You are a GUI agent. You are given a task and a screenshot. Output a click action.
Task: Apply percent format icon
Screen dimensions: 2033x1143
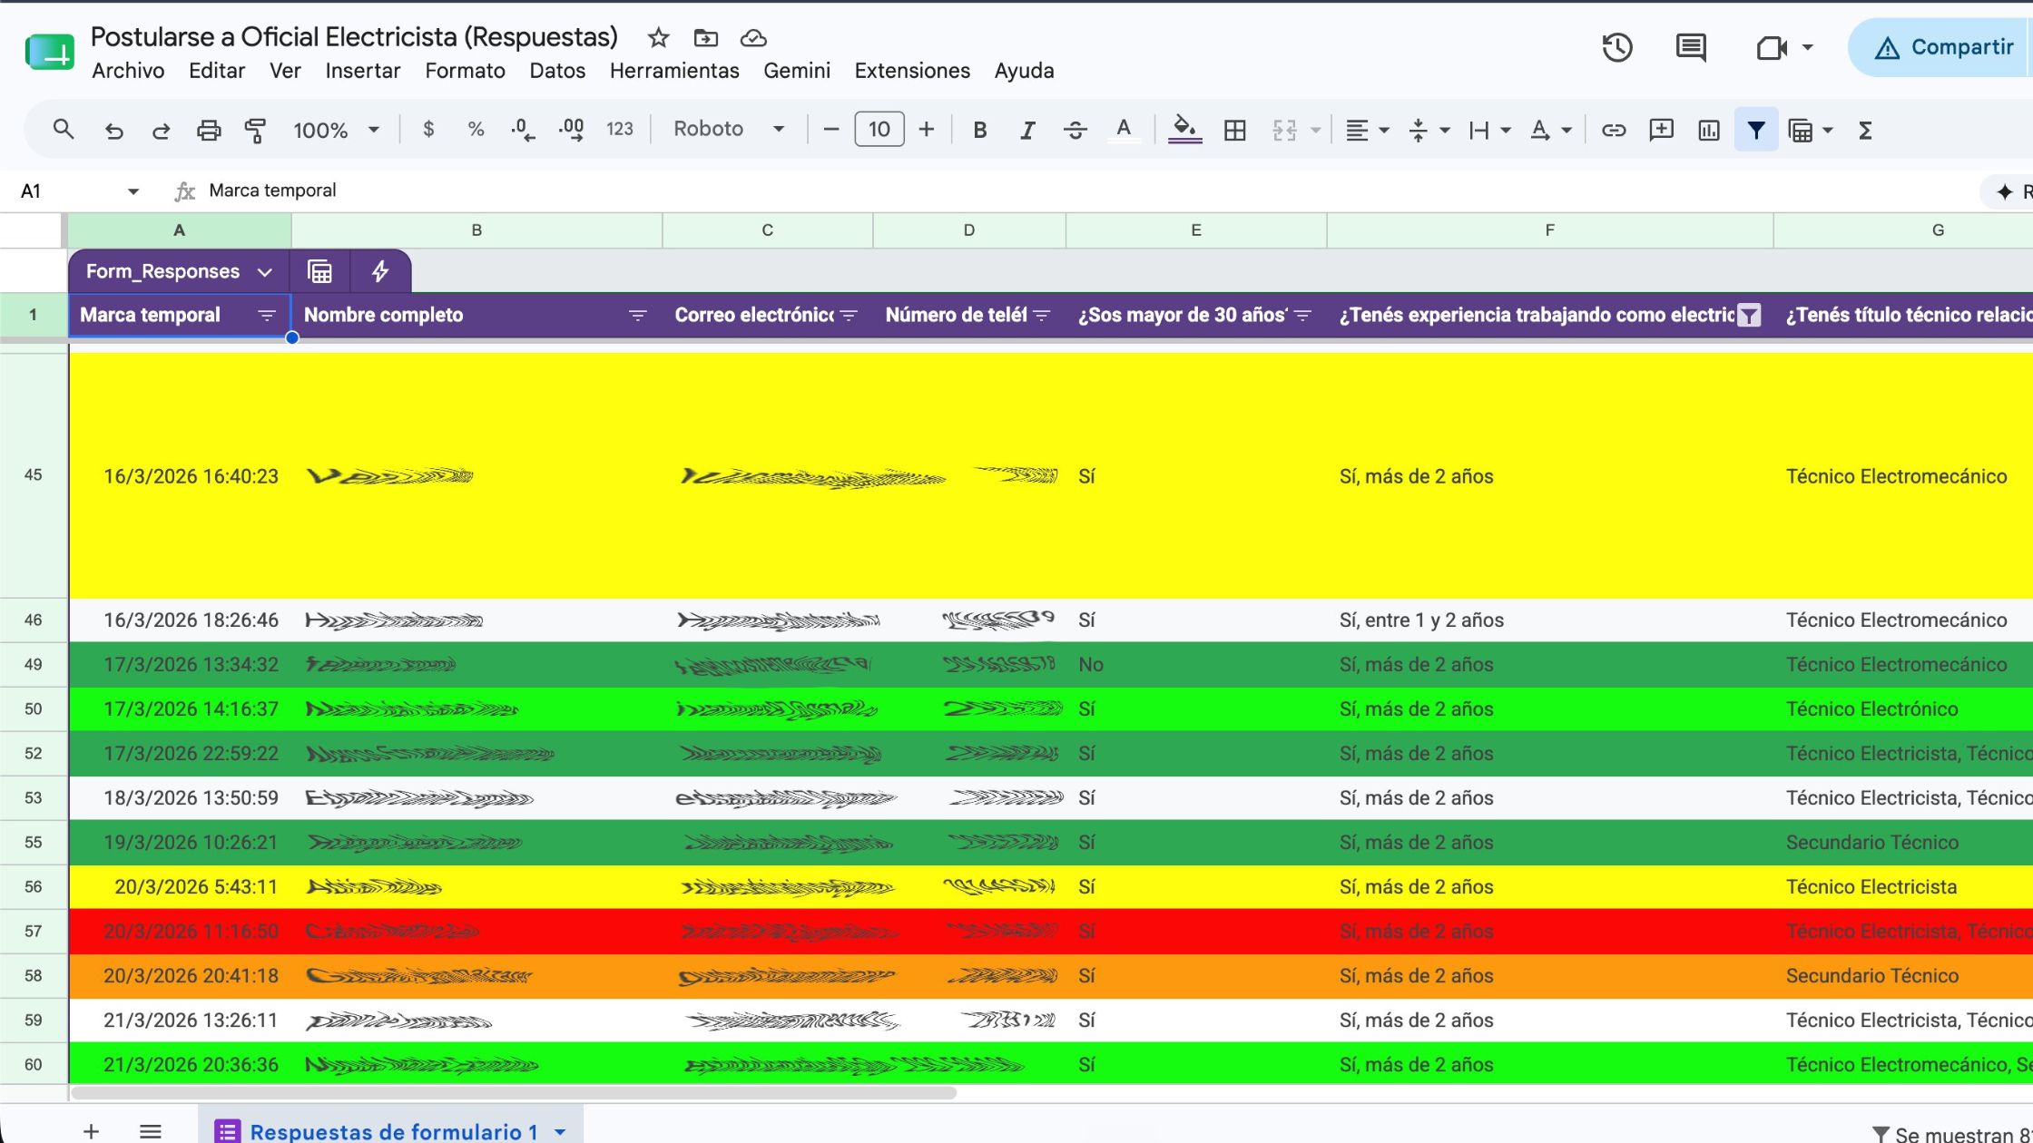(476, 130)
